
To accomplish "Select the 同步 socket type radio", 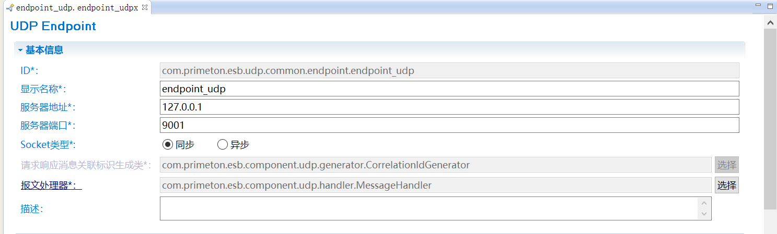I will pyautogui.click(x=167, y=144).
